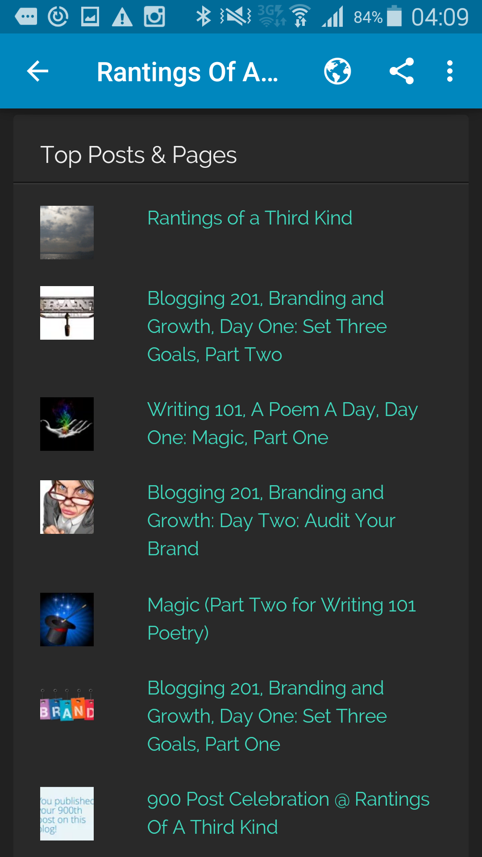Open 'Set Three Goals, Part One' post
482x857 pixels.
[x=266, y=716]
